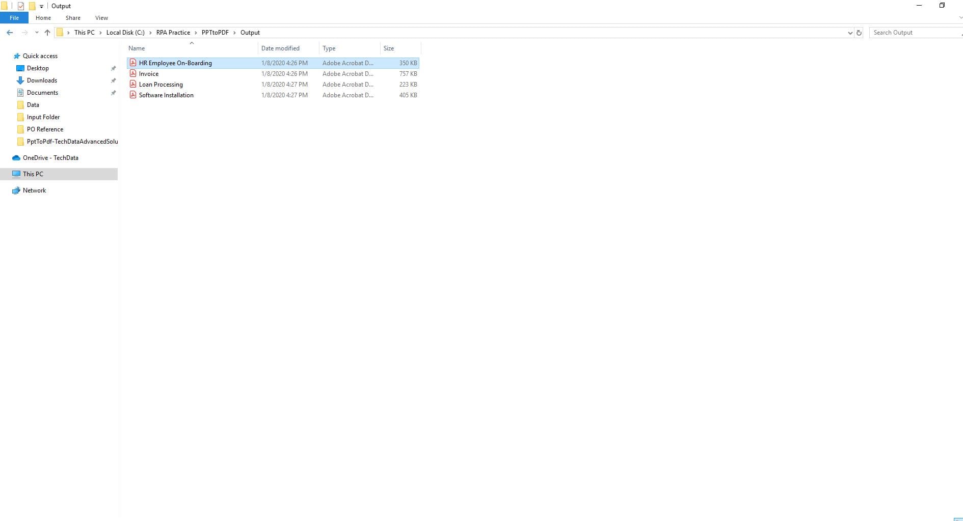Open the Share ribbon tab

tap(73, 18)
